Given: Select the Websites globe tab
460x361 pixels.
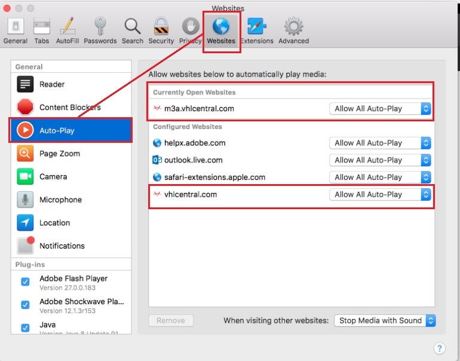Looking at the screenshot, I should click(x=221, y=30).
